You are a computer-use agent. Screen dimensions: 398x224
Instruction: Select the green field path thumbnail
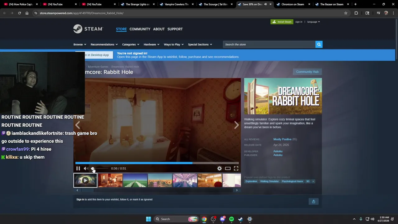(135, 180)
